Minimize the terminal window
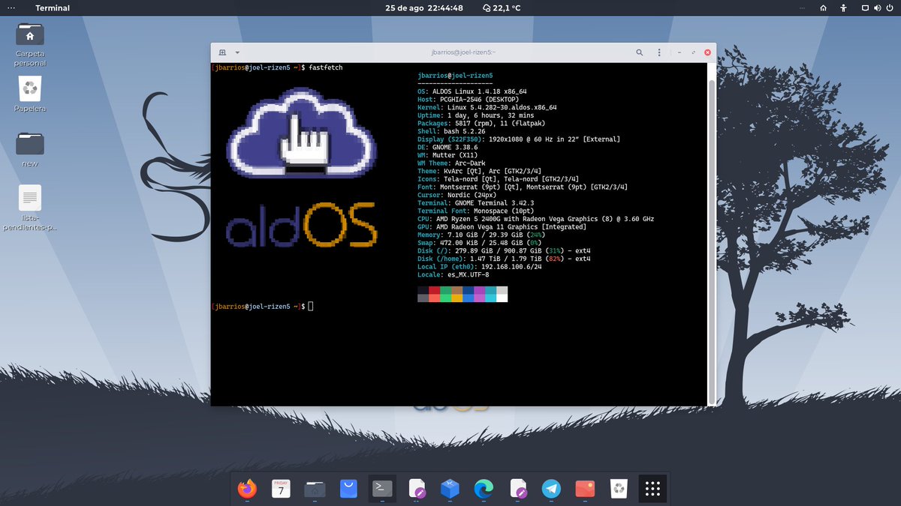 pos(680,52)
